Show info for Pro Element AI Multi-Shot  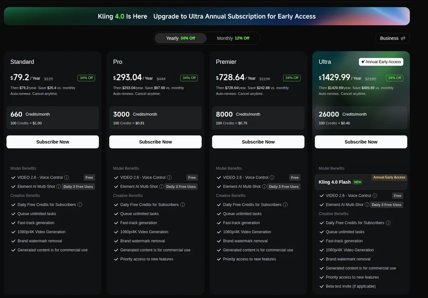click(162, 186)
